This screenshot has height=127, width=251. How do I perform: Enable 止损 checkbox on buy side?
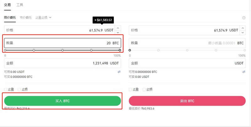19,89
